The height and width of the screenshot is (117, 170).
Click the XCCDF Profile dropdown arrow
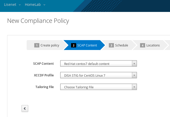(134, 75)
